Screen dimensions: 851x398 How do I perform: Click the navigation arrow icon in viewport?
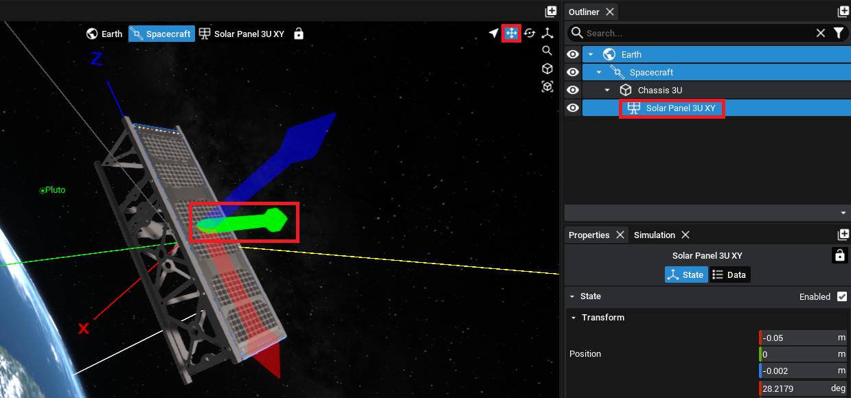(493, 33)
